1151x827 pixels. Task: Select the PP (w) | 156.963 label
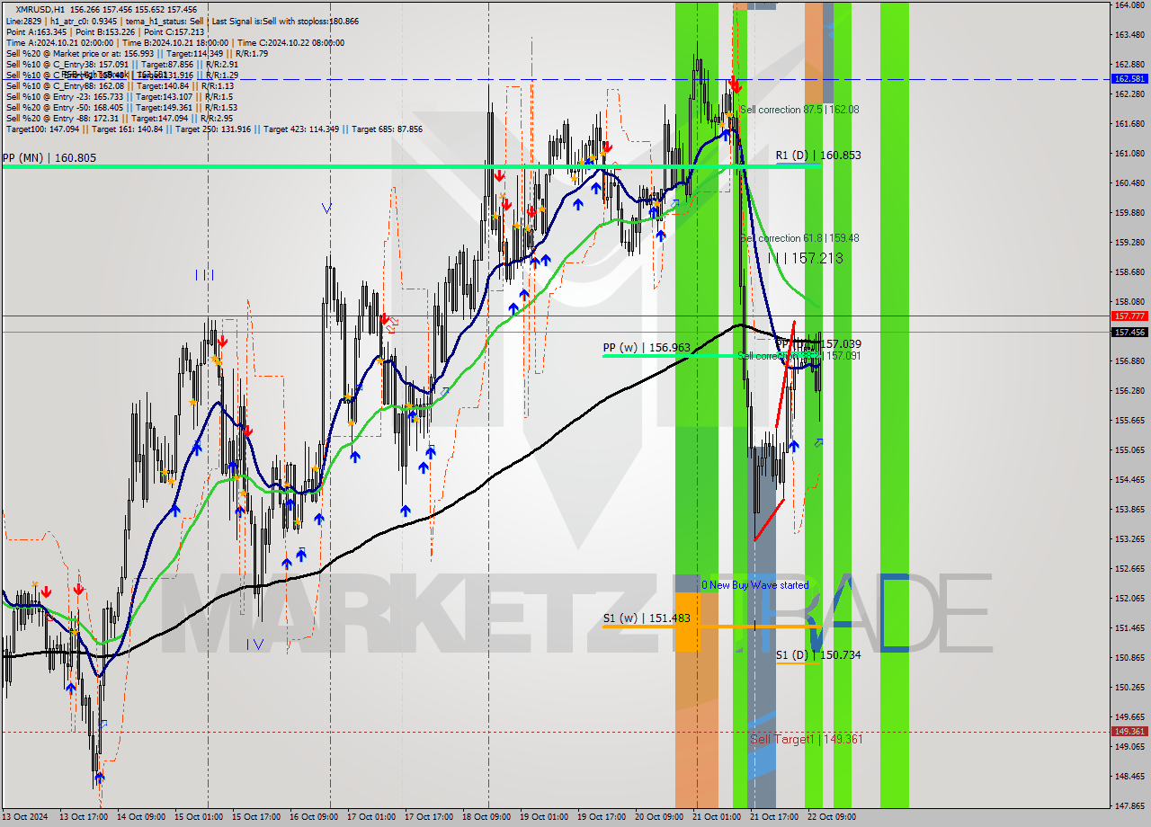click(x=647, y=347)
